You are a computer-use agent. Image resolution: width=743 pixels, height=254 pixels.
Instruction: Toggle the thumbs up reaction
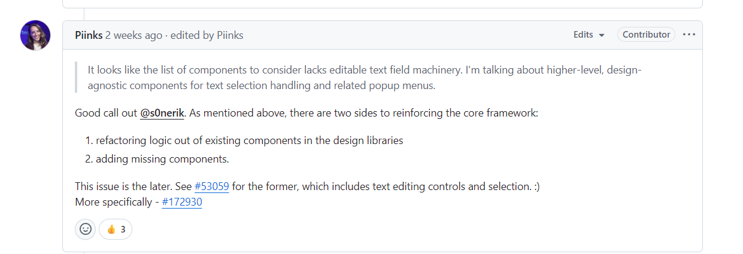(116, 229)
